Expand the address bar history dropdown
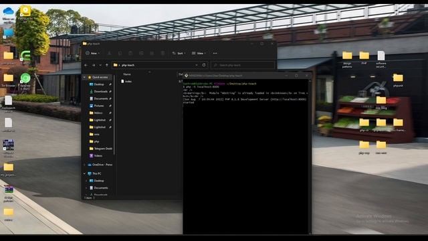 (197, 65)
